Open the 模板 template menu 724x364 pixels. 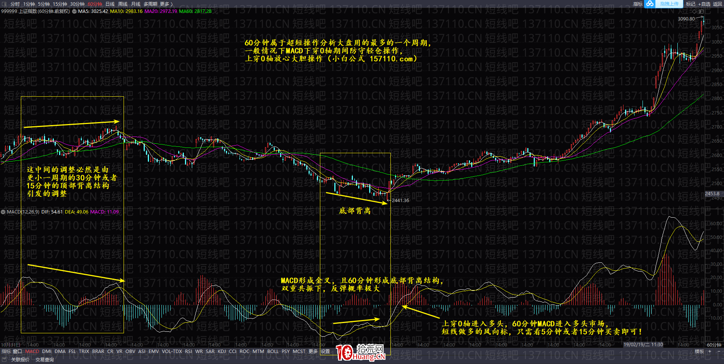699,351
